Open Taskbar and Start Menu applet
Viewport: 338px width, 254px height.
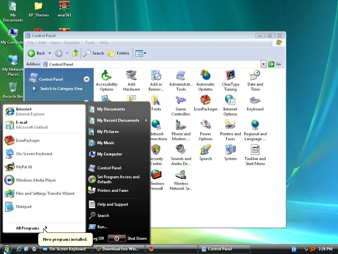coord(255,155)
